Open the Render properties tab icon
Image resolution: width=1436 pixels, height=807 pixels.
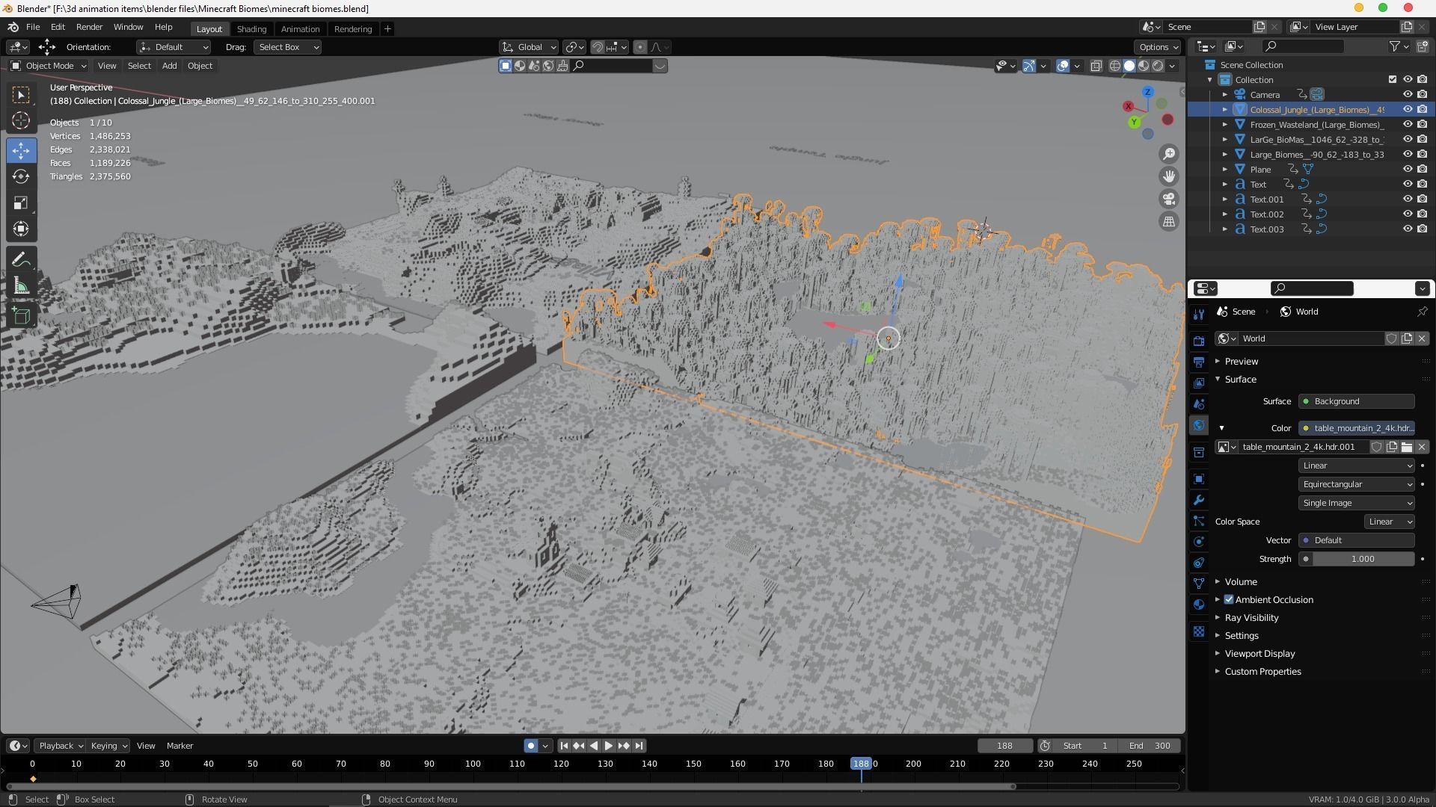(1199, 341)
